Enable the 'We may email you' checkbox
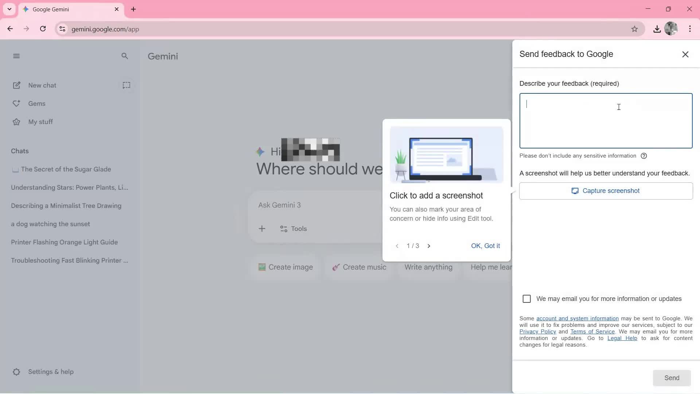This screenshot has width=700, height=394. (x=526, y=298)
